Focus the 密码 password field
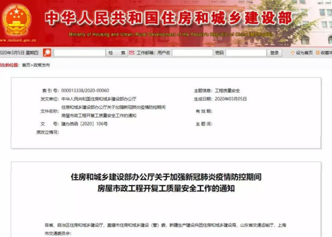The width and height of the screenshot is (332, 237). point(246,53)
